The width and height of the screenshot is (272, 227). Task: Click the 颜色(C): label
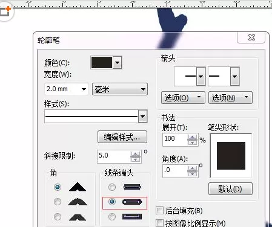pos(57,63)
